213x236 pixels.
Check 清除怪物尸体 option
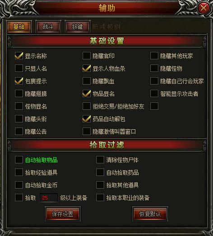(x=100, y=160)
